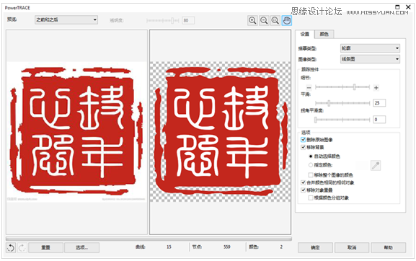The image size is (416, 261).
Task: Click the OK confirm button
Action: [x=315, y=247]
